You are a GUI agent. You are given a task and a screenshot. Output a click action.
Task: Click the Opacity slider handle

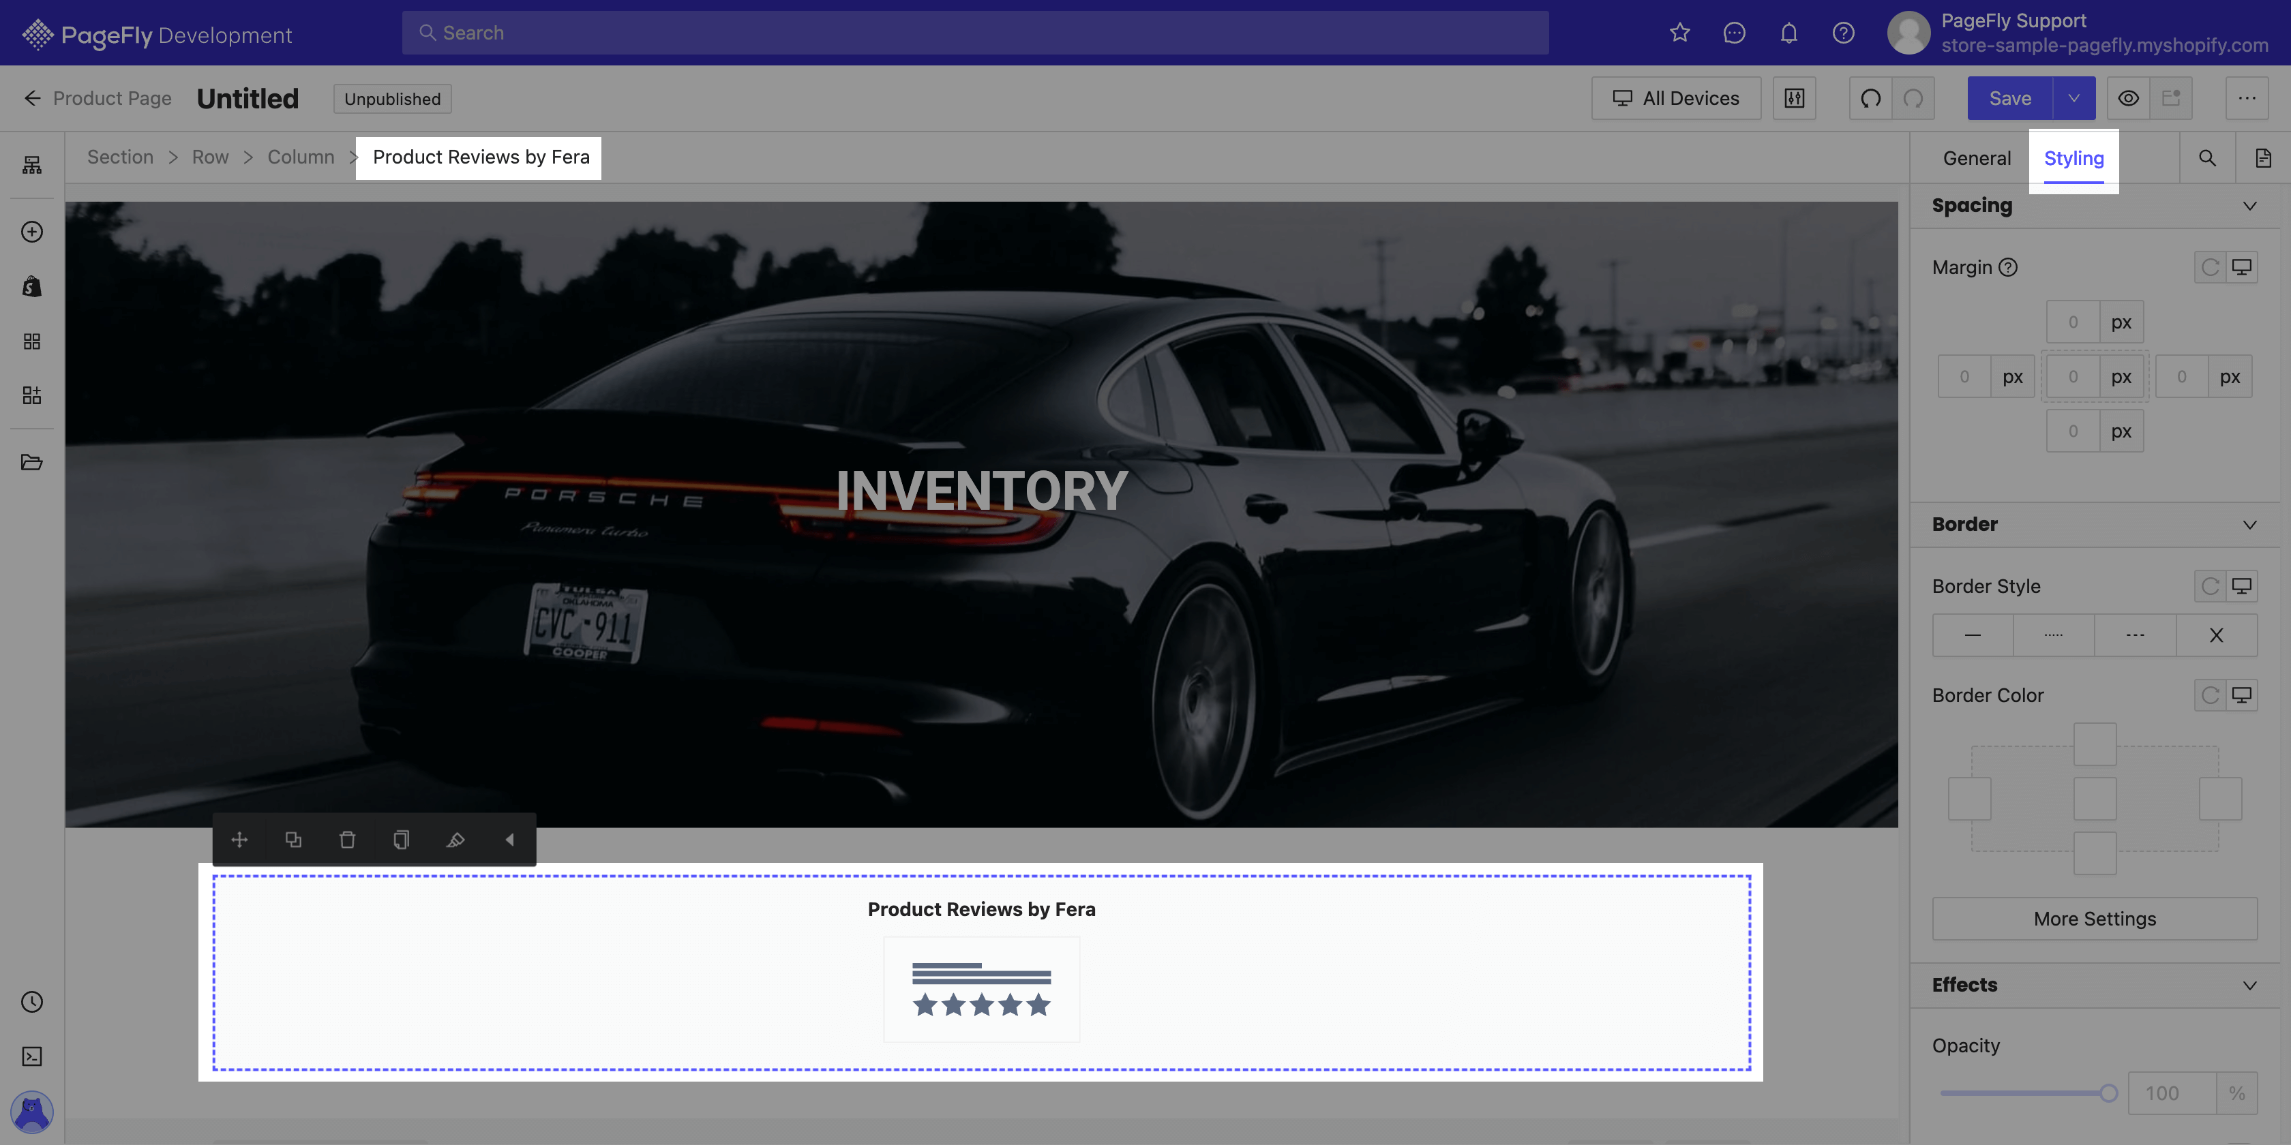(x=2109, y=1093)
